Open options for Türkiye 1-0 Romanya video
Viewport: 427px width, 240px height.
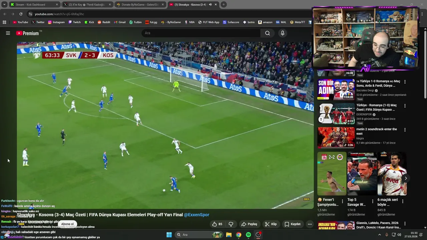tap(405, 82)
